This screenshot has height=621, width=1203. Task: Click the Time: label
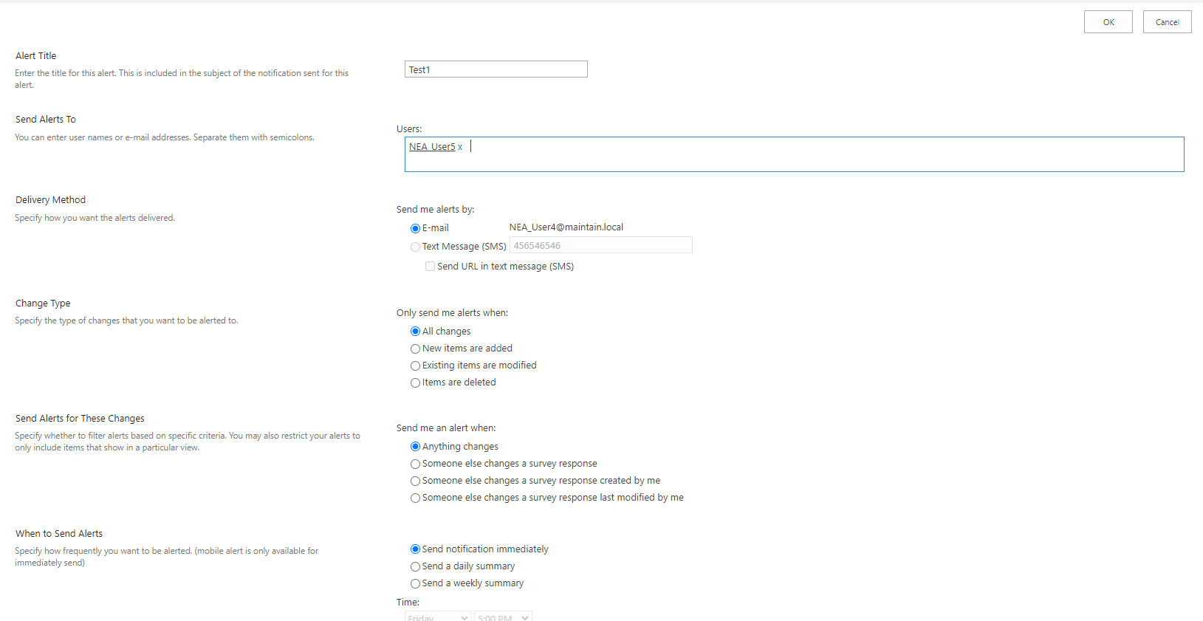(408, 603)
